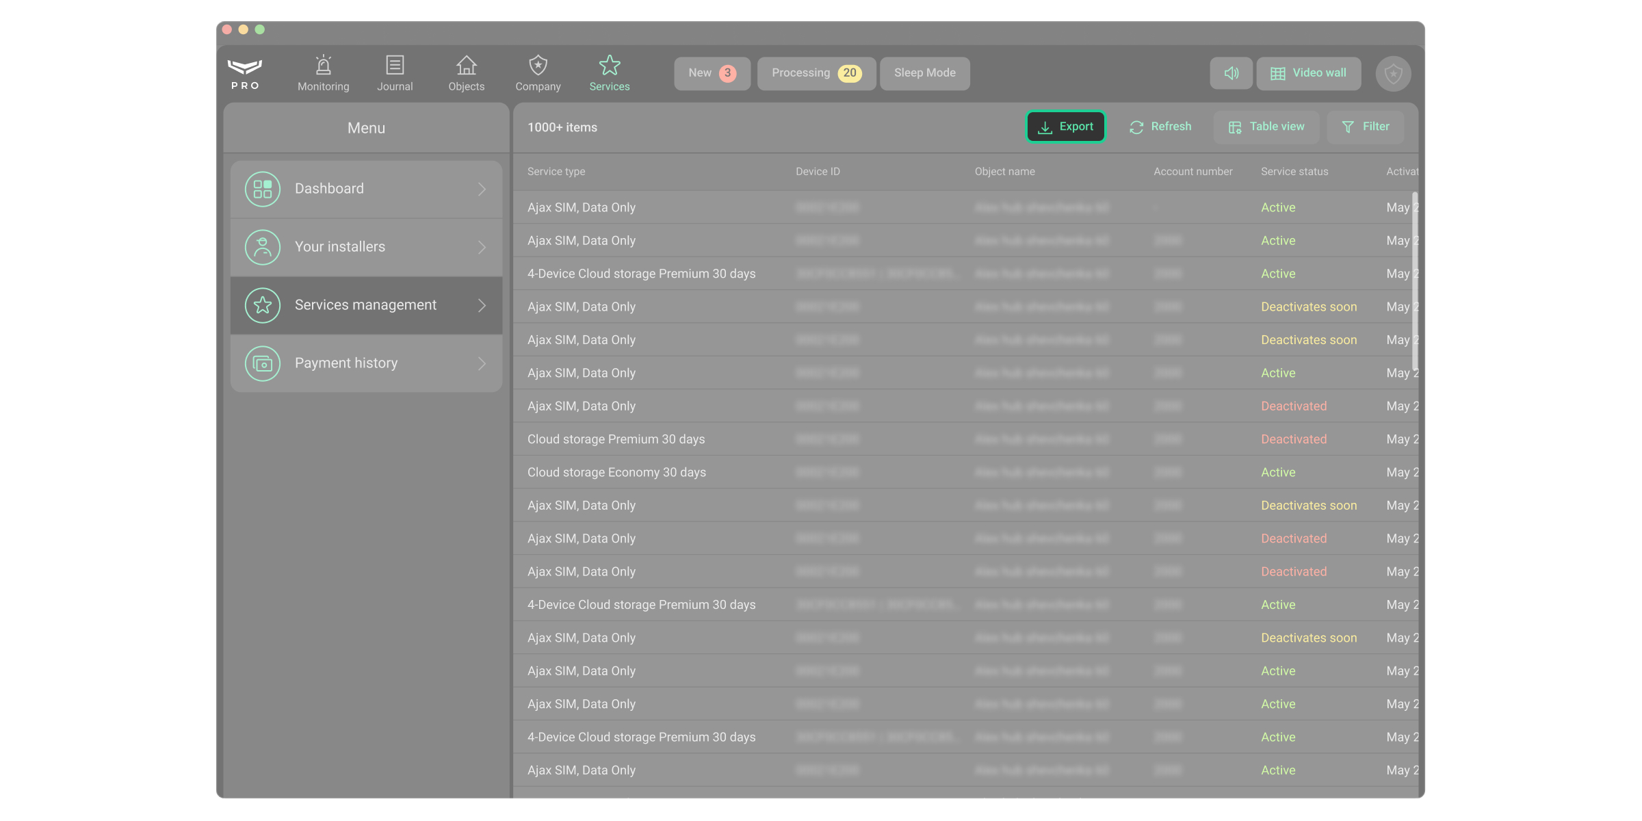The height and width of the screenshot is (821, 1642).
Task: Open the profile shield avatar icon
Action: pos(1393,74)
